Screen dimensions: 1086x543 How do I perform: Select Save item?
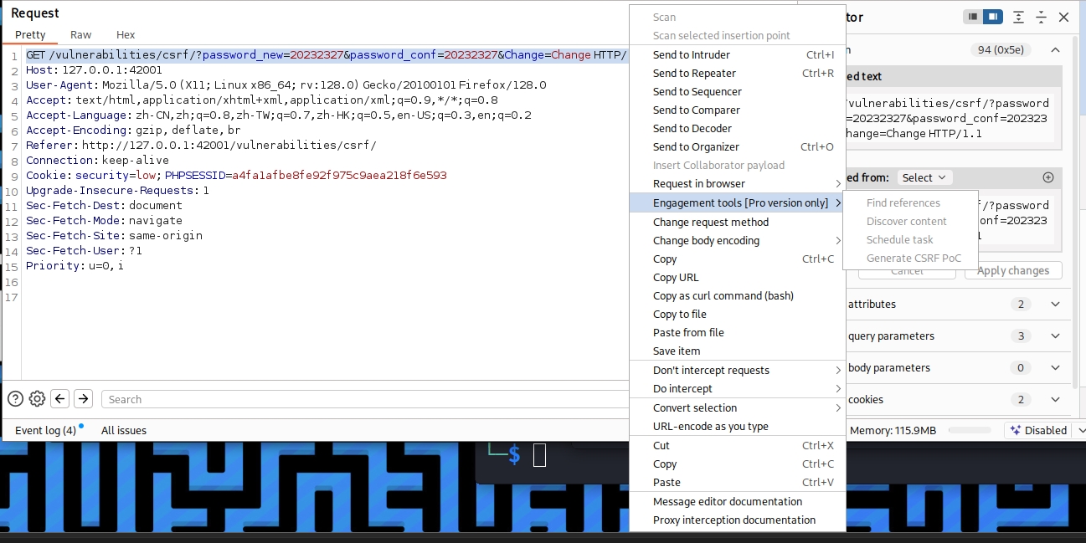point(737,351)
